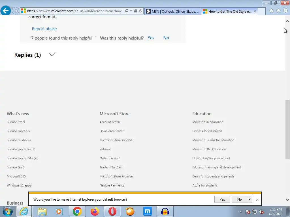Open a new blank tab
The image size is (290, 217).
click(x=262, y=11)
